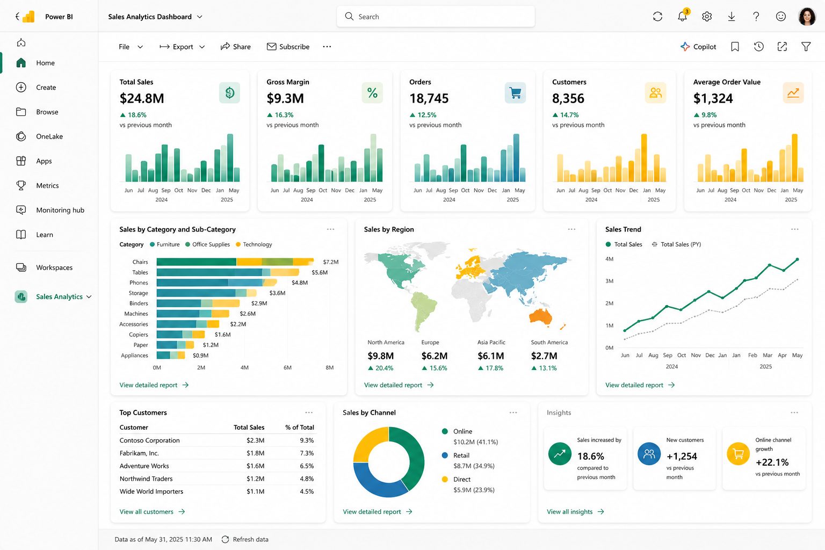825x550 pixels.
Task: Click the Share button
Action: [x=235, y=47]
